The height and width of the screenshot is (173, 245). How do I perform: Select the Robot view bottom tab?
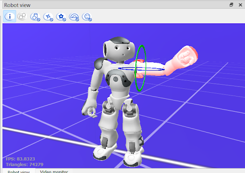coord(19,172)
